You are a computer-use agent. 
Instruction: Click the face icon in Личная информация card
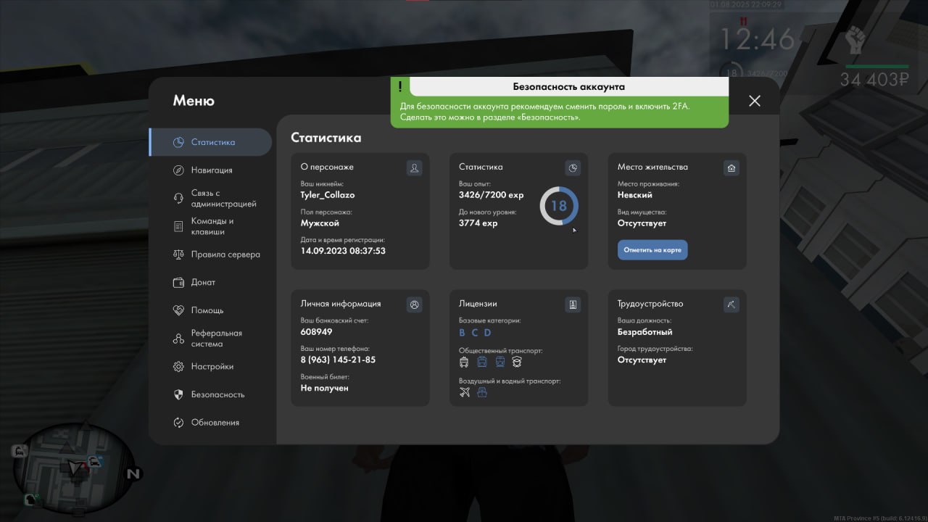414,305
